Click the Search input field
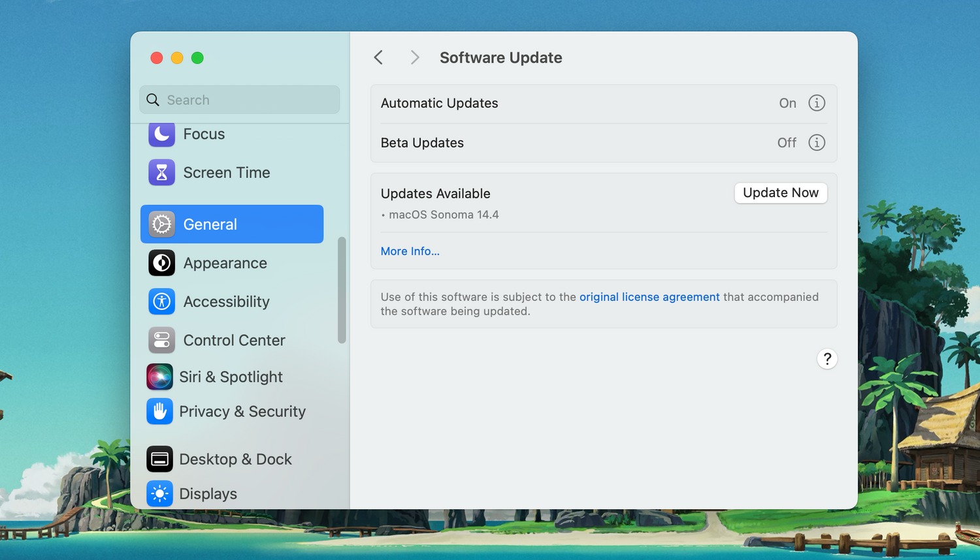Image resolution: width=980 pixels, height=560 pixels. pyautogui.click(x=240, y=100)
